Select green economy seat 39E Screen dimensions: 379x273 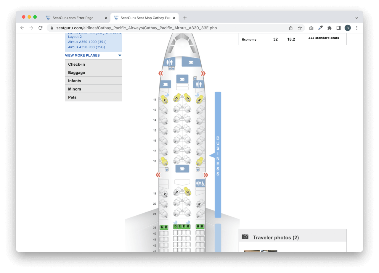pos(180,227)
